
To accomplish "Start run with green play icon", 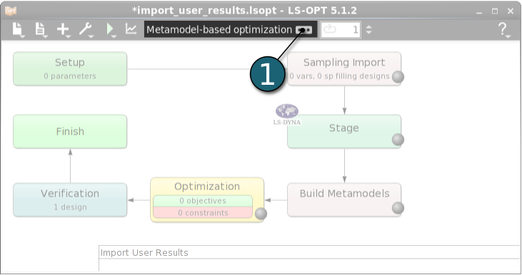I will (110, 29).
